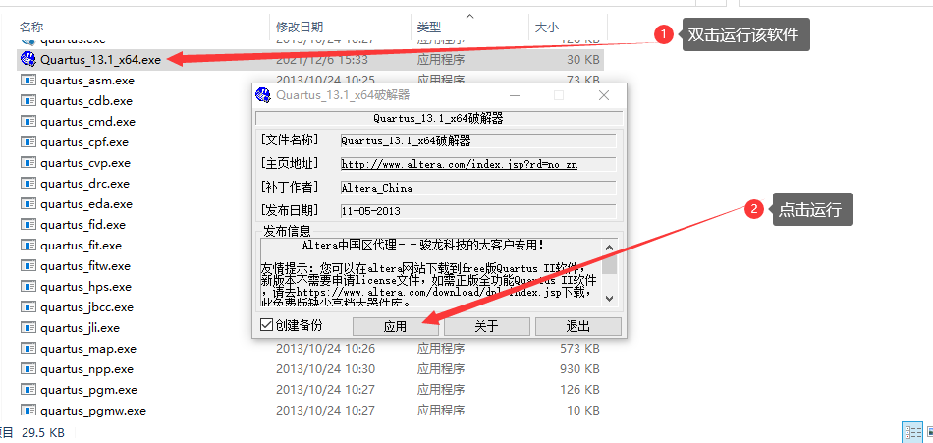Switch to details view in the status bar
Screen dimensions: 933x443
(x=912, y=431)
